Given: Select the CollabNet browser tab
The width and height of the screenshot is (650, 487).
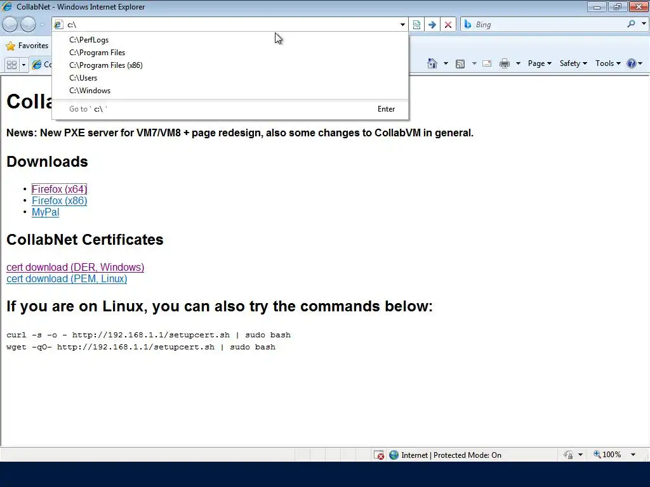Looking at the screenshot, I should click(41, 65).
